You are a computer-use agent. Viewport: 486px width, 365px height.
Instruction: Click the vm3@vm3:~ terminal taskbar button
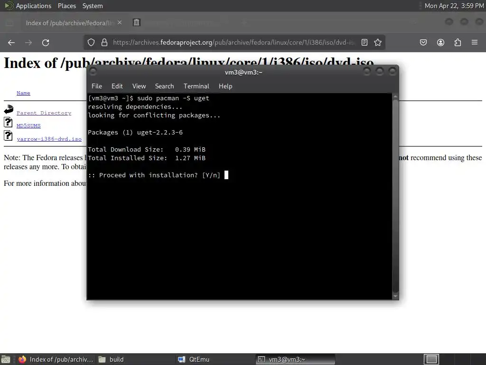click(296, 359)
